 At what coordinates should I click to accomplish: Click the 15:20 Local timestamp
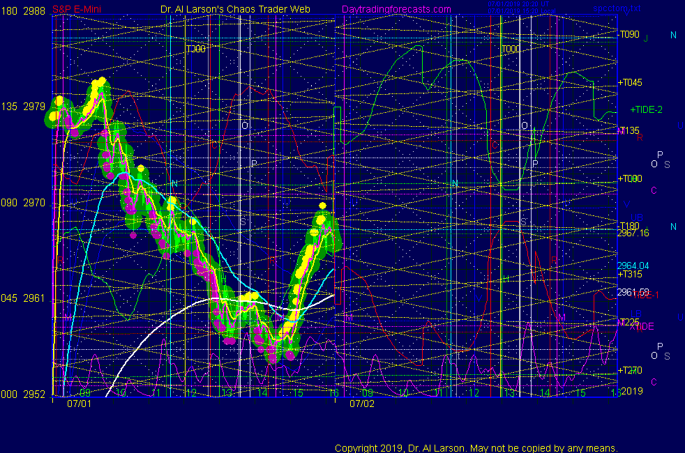pos(522,11)
